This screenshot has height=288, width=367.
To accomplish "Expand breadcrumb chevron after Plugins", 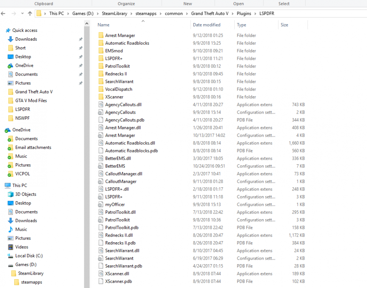I will [x=255, y=13].
